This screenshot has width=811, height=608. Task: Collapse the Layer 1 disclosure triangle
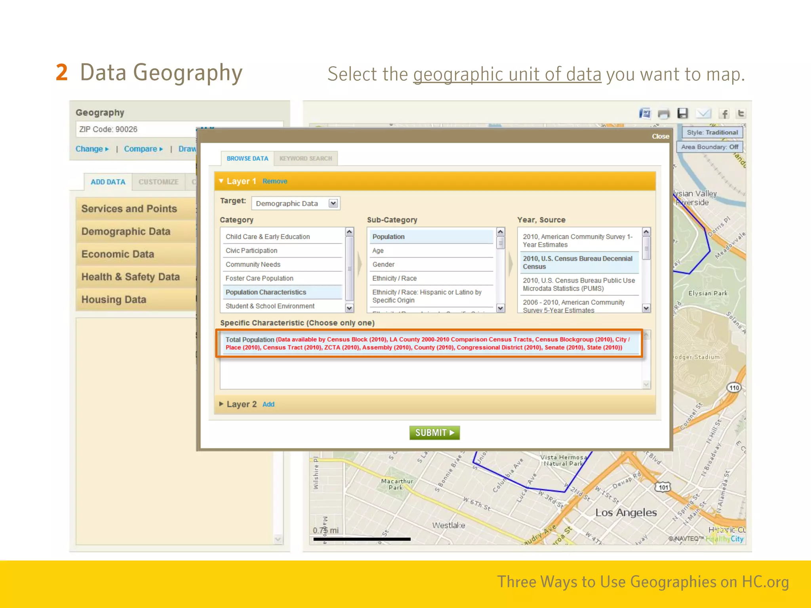(221, 181)
